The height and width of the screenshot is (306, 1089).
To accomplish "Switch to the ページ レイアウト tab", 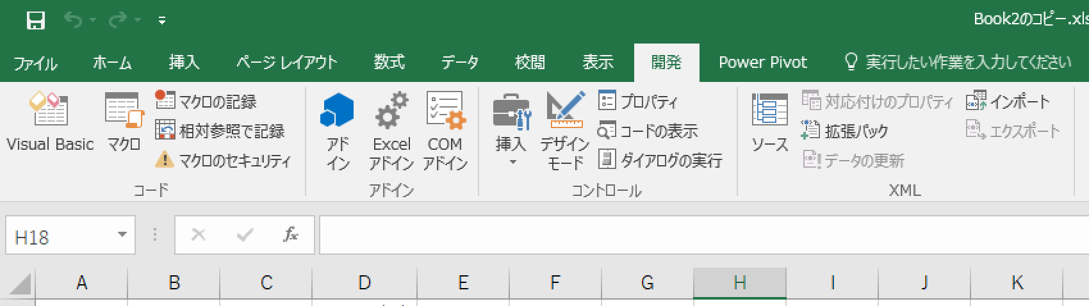I will tap(286, 62).
